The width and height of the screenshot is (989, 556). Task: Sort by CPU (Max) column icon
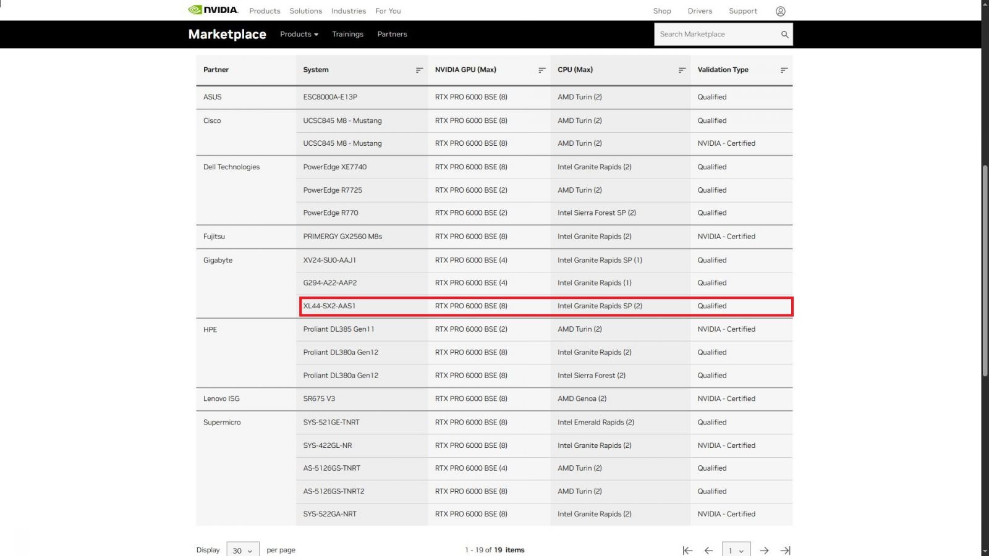click(x=682, y=70)
